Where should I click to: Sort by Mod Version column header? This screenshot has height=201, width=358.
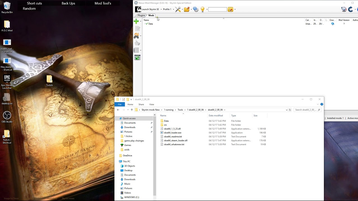coord(344,20)
